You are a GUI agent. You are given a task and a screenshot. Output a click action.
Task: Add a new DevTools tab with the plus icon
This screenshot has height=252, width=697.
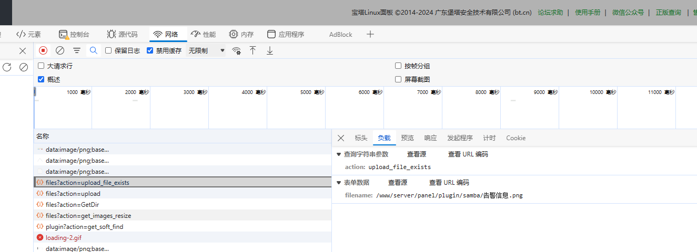click(370, 34)
